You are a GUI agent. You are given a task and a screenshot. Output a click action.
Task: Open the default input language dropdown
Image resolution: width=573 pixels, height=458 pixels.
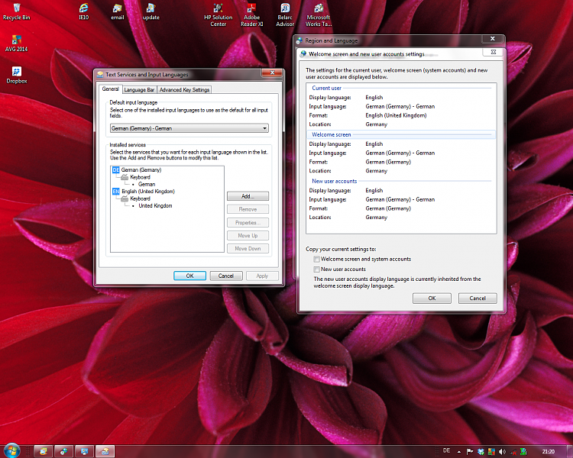pyautogui.click(x=189, y=128)
